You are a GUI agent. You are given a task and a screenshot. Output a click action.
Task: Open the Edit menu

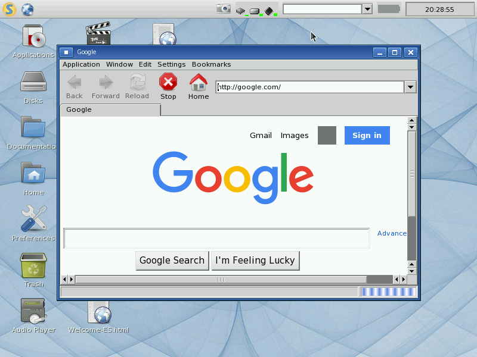pos(145,64)
